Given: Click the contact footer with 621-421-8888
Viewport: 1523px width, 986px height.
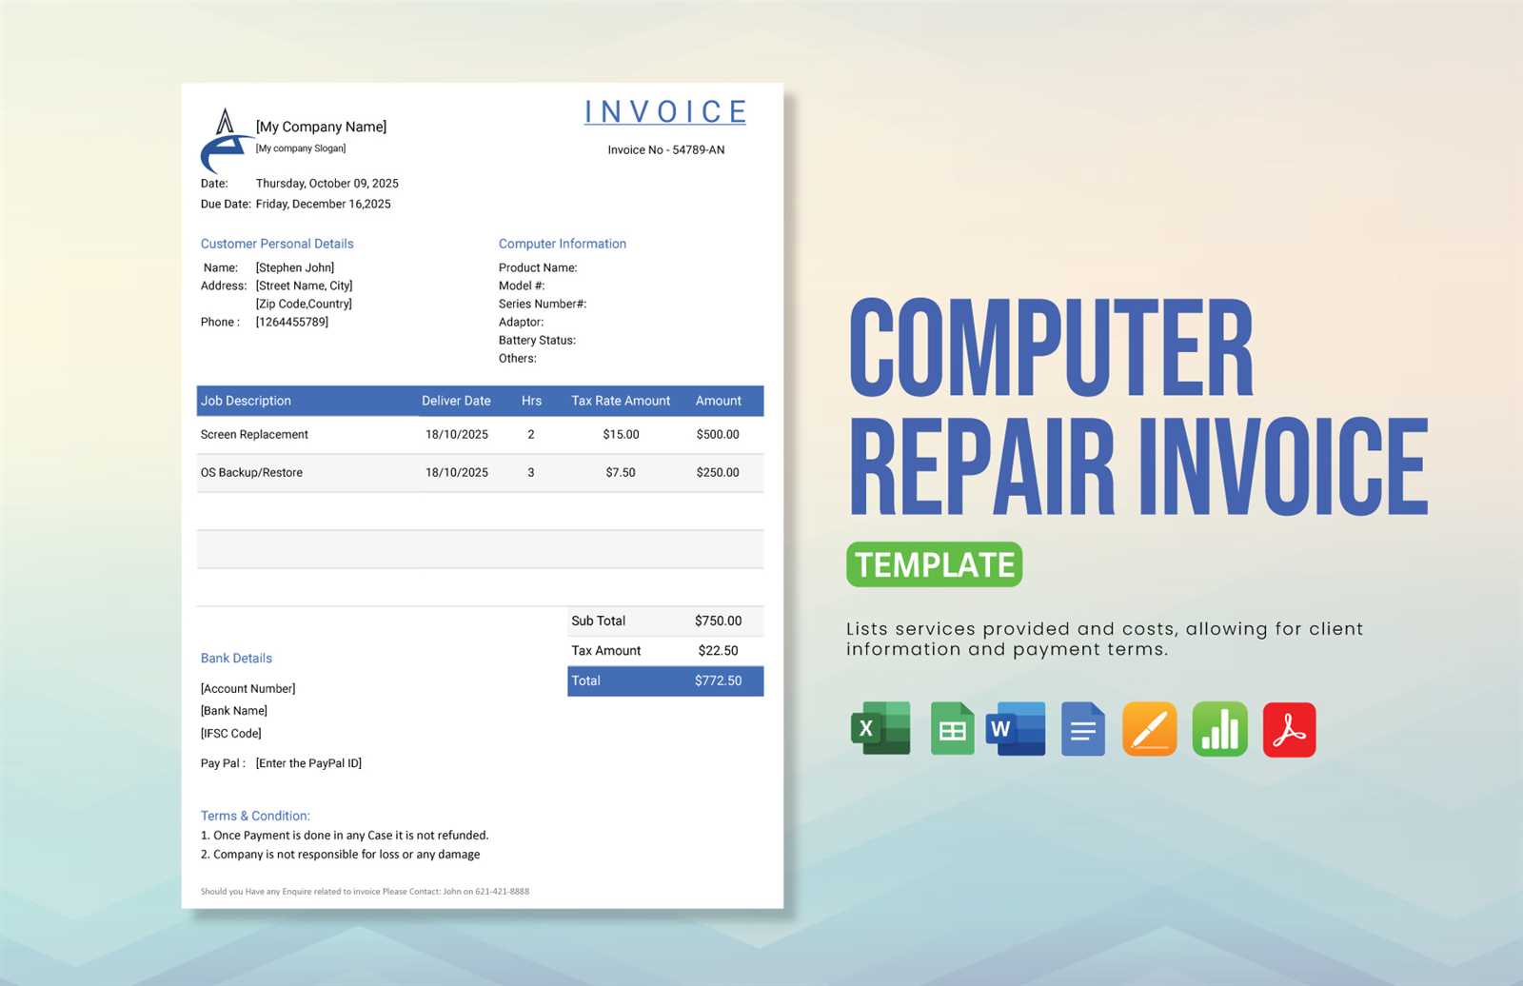Looking at the screenshot, I should click(365, 892).
